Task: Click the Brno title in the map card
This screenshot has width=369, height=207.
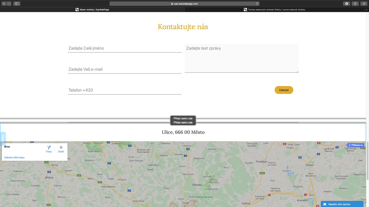Action: [7, 147]
